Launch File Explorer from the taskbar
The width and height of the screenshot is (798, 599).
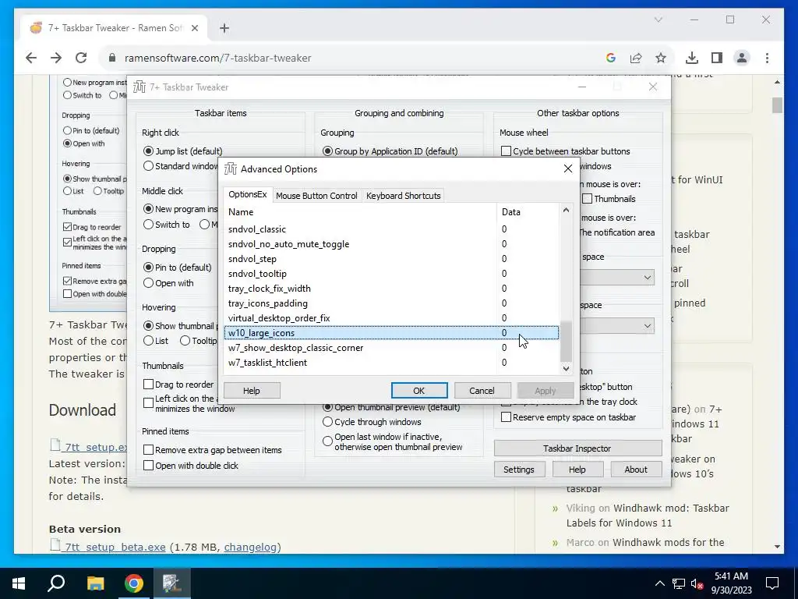tap(95, 583)
